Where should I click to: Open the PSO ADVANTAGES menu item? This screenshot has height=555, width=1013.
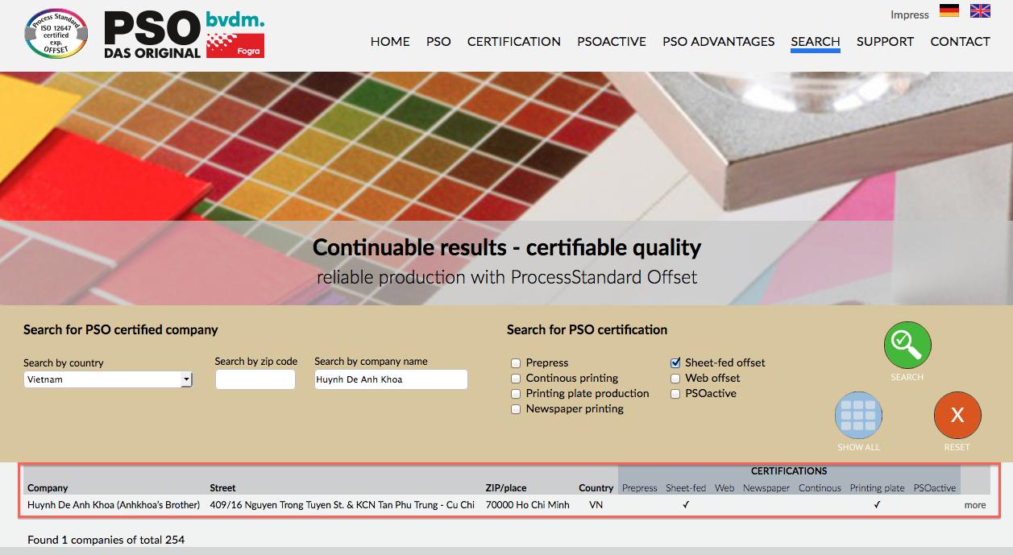(719, 42)
